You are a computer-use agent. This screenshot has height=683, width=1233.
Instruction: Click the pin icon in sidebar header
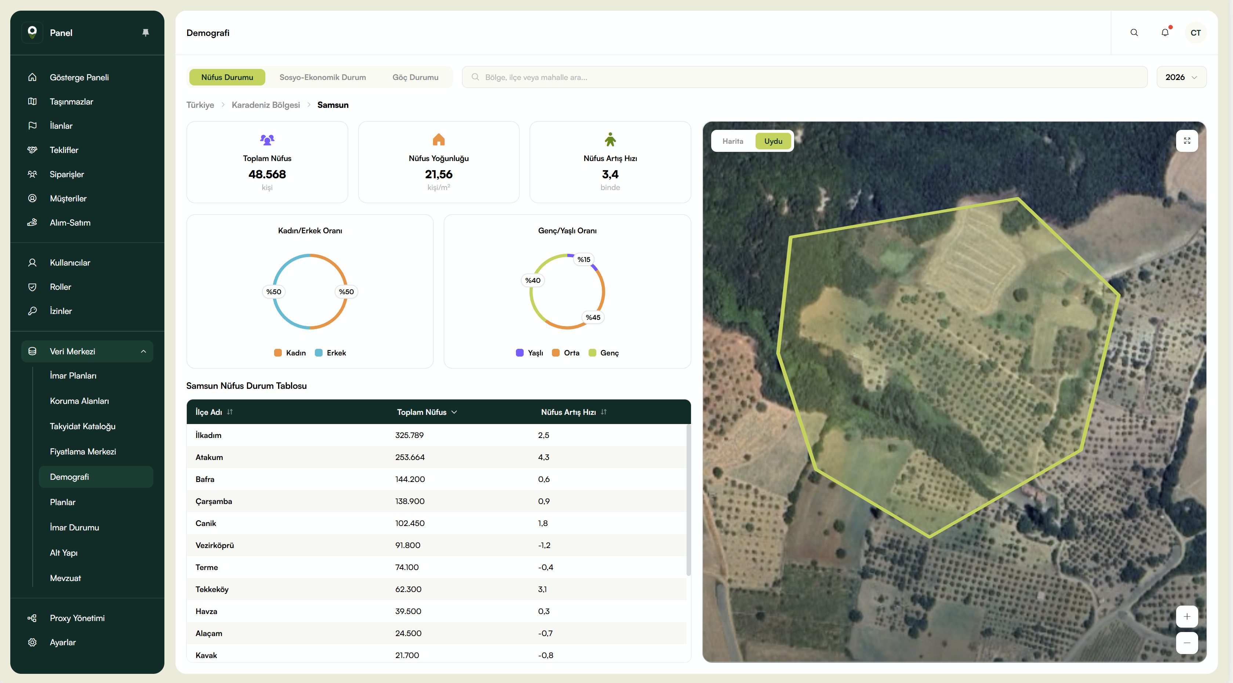click(x=146, y=33)
